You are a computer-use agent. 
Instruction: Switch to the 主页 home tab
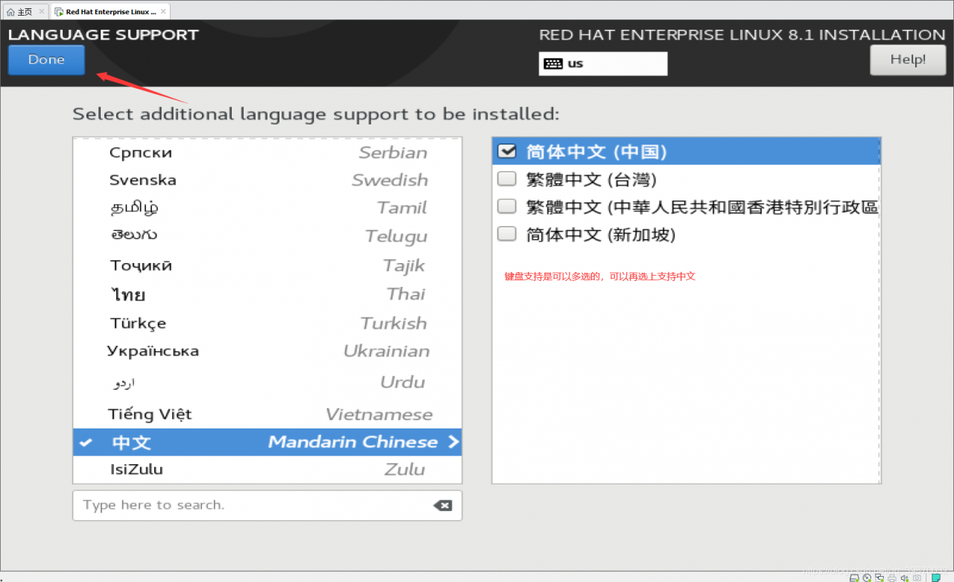[25, 12]
